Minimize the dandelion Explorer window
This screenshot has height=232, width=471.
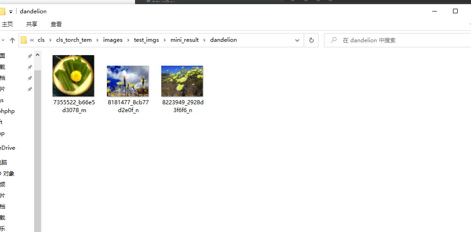pos(435,11)
